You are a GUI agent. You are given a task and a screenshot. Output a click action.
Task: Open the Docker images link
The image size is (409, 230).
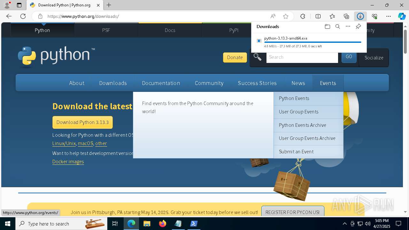(68, 162)
